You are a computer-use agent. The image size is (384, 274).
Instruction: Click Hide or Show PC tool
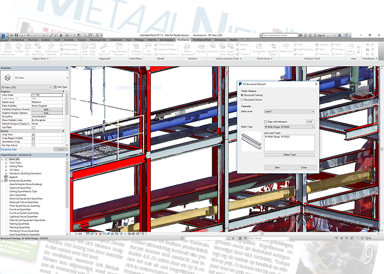click(x=351, y=49)
